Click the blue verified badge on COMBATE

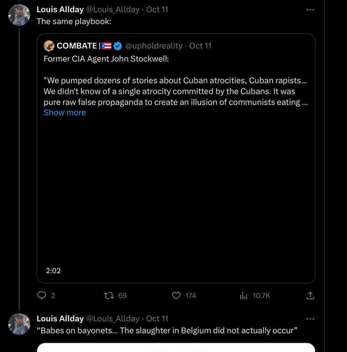click(x=118, y=46)
